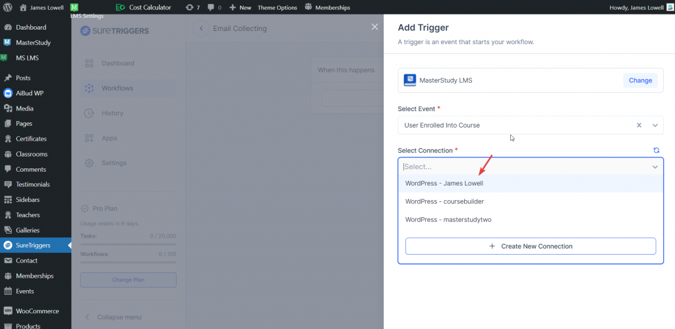Screen dimensions: 675x329
Task: Click the SureTriggers logo
Action: pos(115,31)
